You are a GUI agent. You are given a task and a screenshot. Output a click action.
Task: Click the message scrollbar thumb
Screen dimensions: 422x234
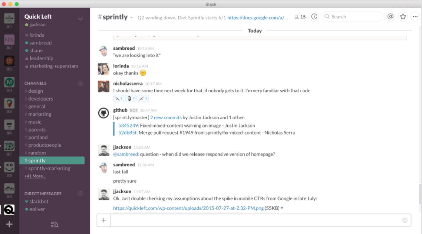tap(420, 194)
